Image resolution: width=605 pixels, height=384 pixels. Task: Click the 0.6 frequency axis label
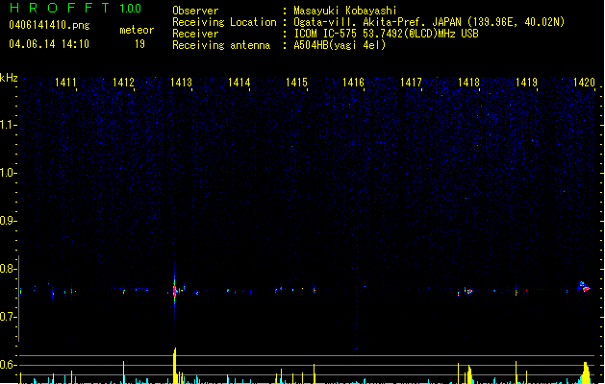7,365
